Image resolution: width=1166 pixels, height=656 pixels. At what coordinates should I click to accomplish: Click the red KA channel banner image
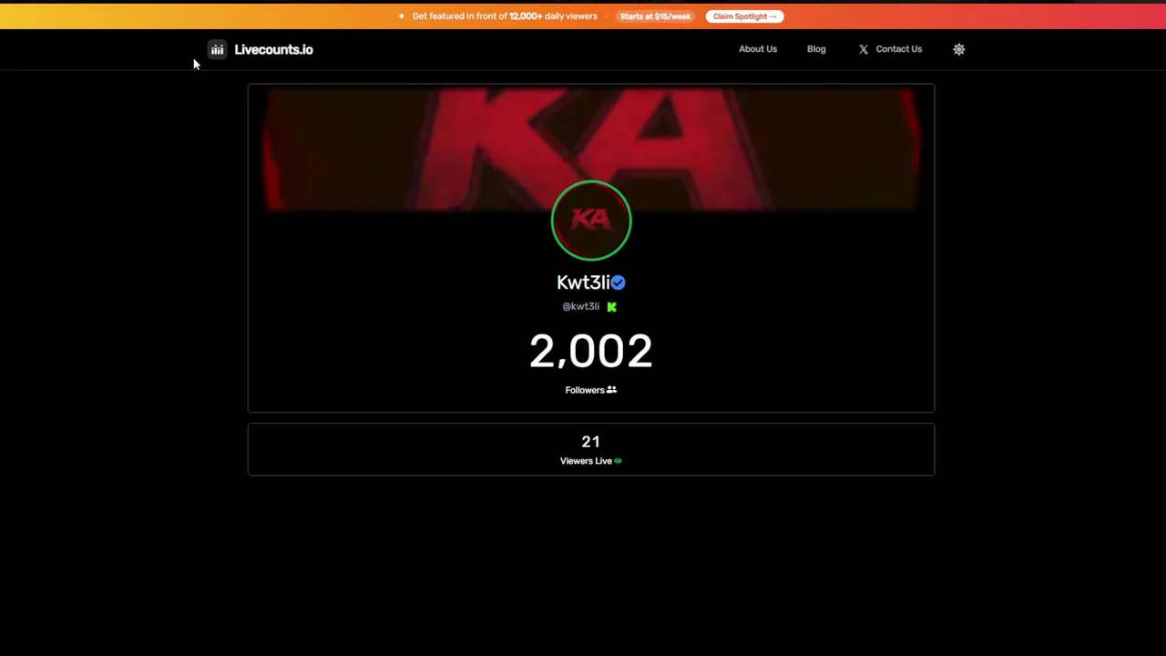[x=591, y=149]
